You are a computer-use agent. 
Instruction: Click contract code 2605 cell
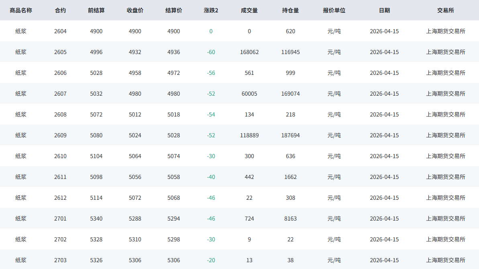pos(60,52)
